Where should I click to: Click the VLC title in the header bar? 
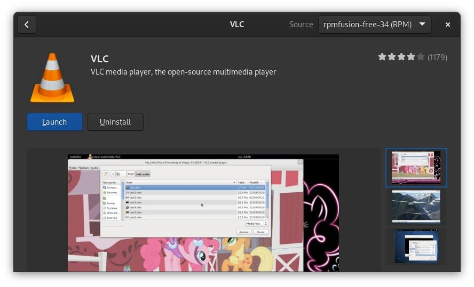pos(237,24)
